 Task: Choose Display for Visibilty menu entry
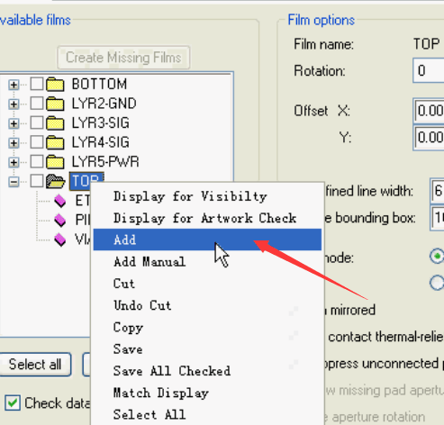point(207,196)
